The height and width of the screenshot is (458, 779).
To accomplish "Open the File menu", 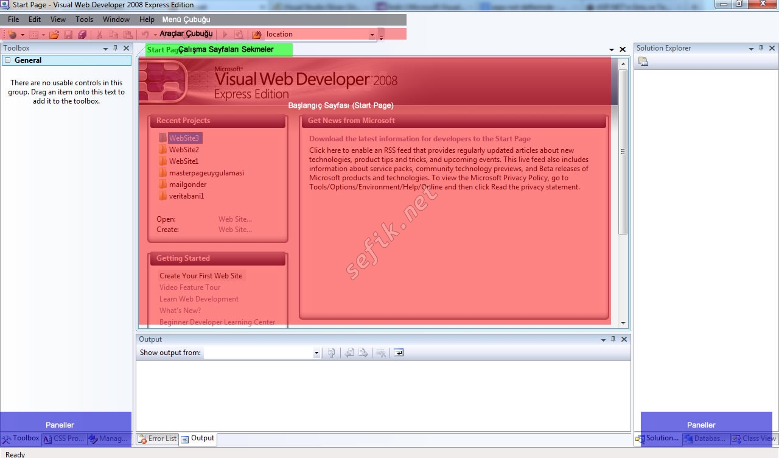I will tap(13, 19).
